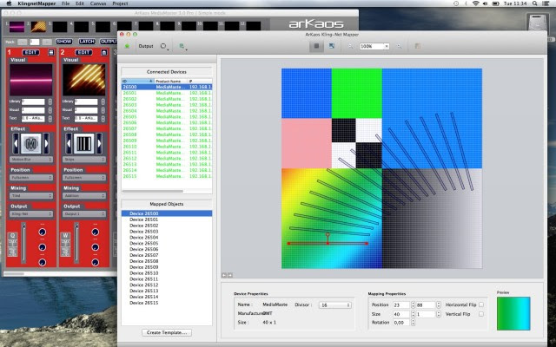Click the save icon on layer 1

point(51,52)
